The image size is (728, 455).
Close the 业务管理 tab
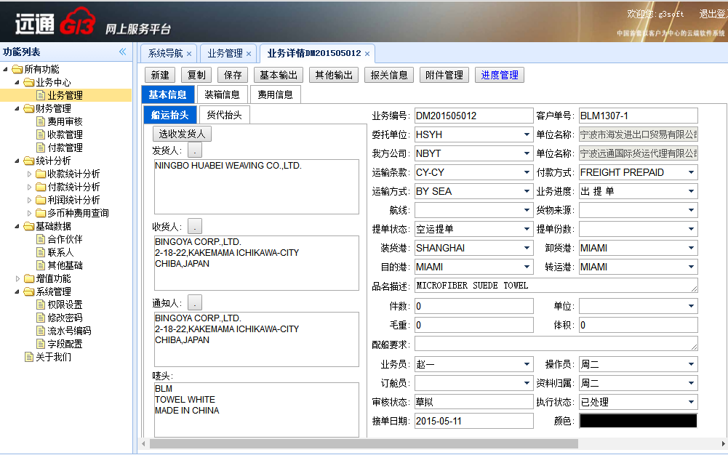pos(249,54)
